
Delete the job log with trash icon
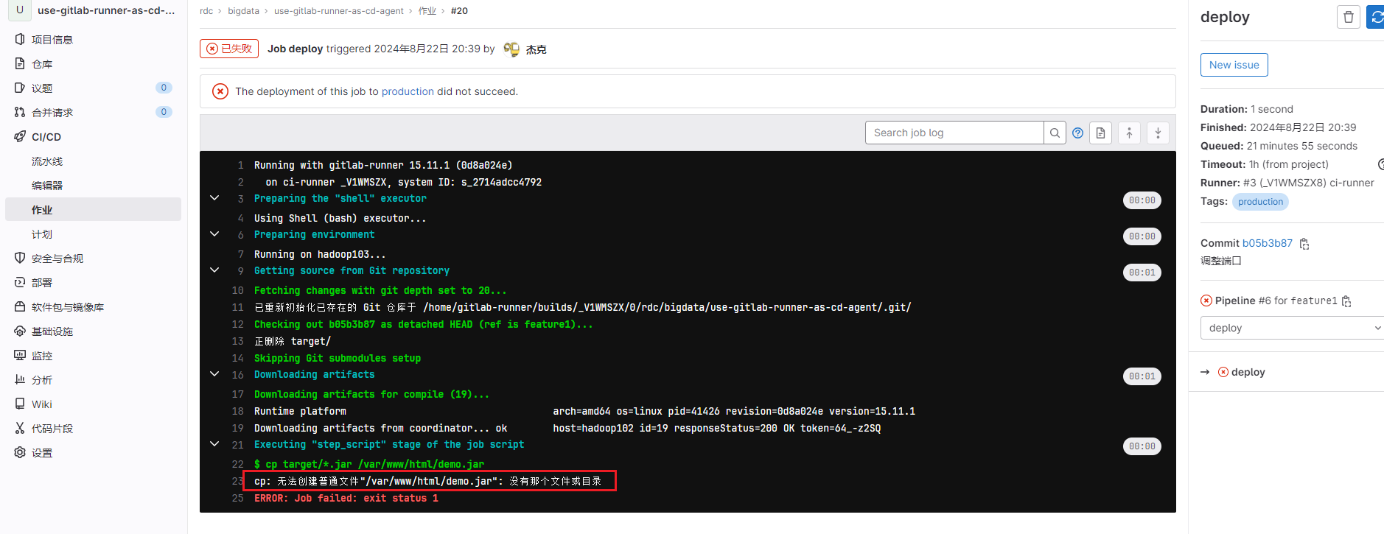pyautogui.click(x=1348, y=17)
